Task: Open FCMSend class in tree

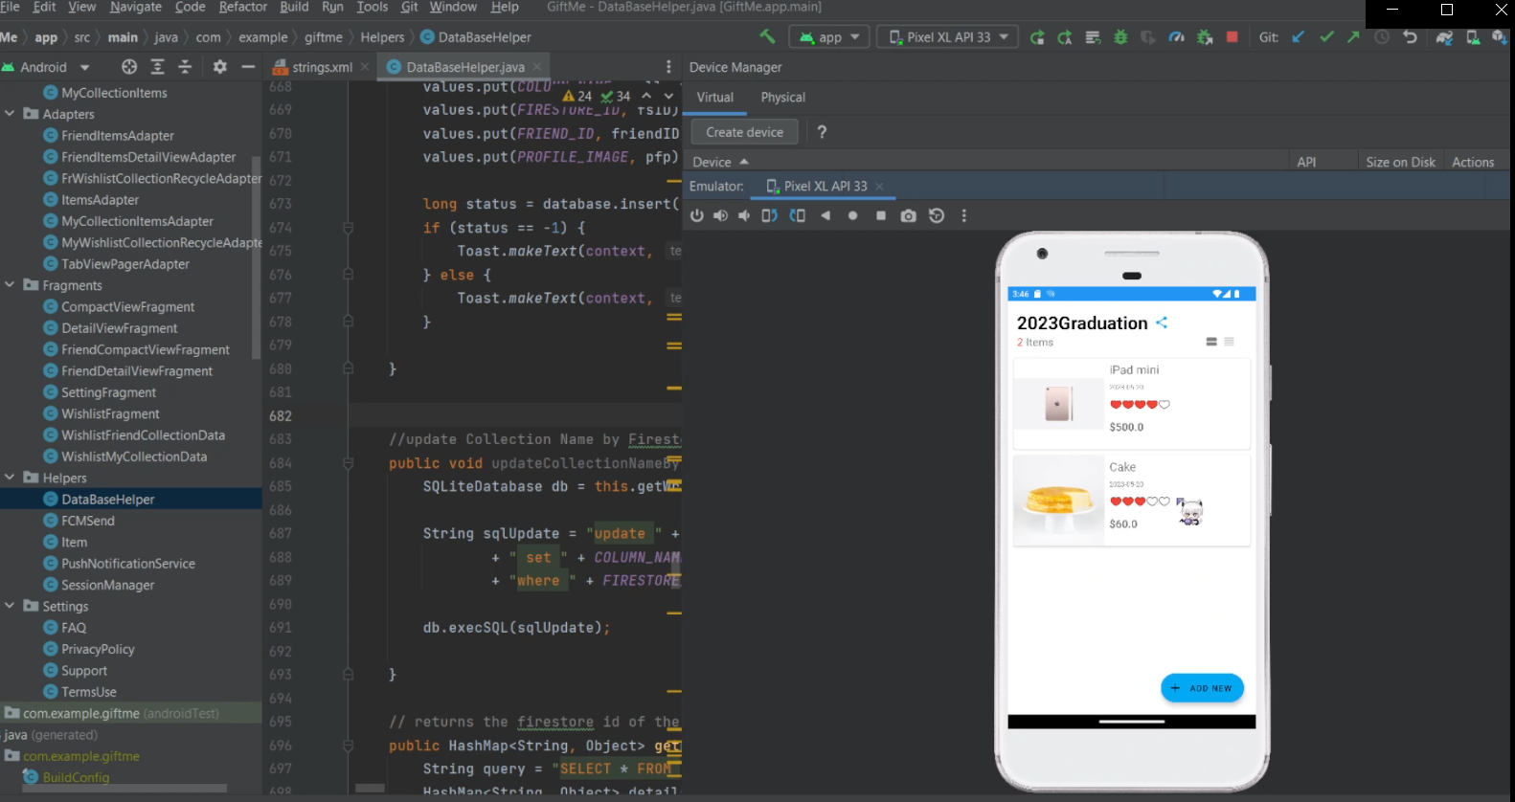Action: [x=87, y=521]
